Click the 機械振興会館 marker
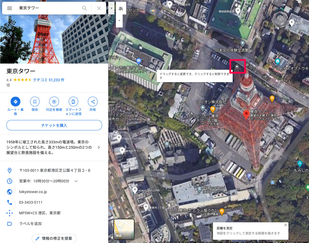Image resolution: width=309 pixels, height=243 pixels. [238, 11]
